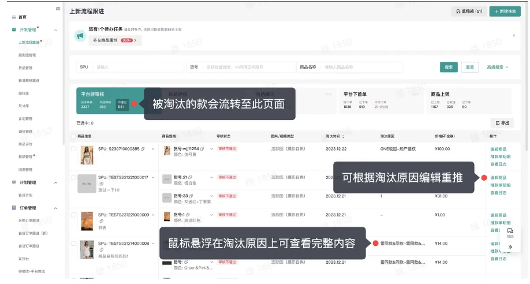Collapse the 计划管理 sidebar group
This screenshot has width=530, height=284.
(x=56, y=183)
